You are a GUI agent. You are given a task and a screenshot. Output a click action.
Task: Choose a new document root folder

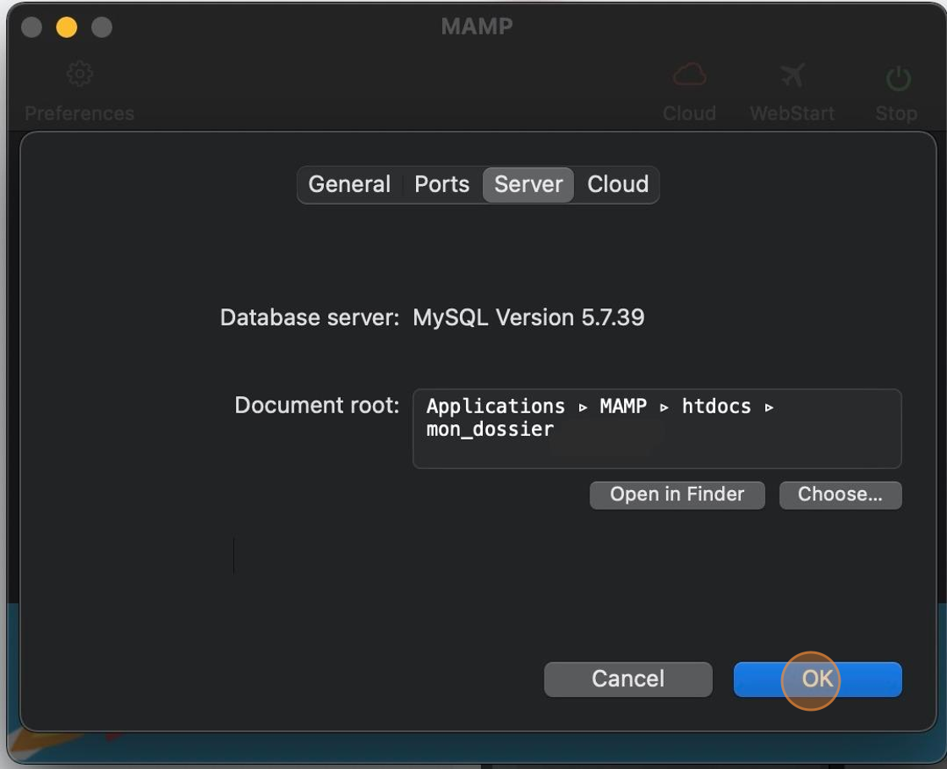pos(840,494)
